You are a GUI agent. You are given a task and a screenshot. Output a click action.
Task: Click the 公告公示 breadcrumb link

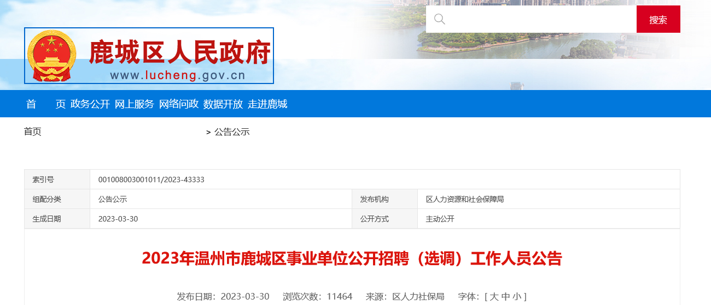232,132
